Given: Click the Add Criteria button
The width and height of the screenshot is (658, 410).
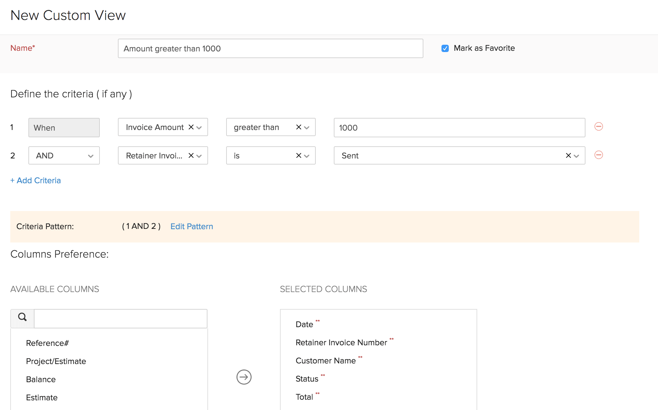Looking at the screenshot, I should click(36, 181).
